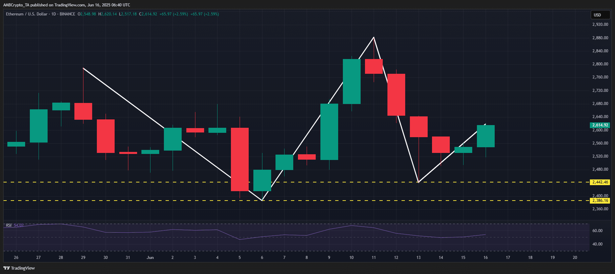
Task: Select the latest green candle on June 16
Action: pyautogui.click(x=486, y=136)
